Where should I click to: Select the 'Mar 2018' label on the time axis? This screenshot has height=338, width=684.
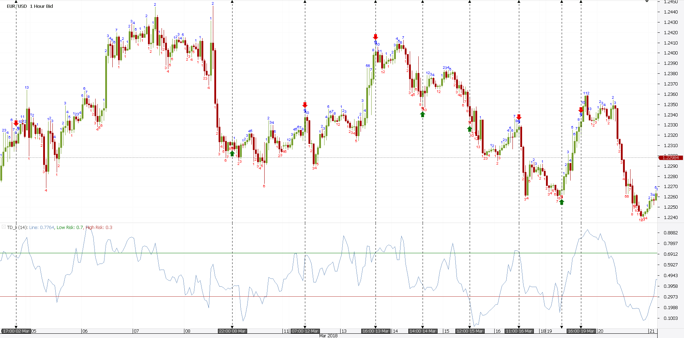(328, 335)
